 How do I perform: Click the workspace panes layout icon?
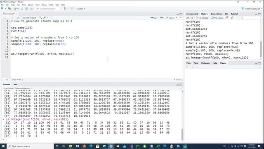pos(72,9)
